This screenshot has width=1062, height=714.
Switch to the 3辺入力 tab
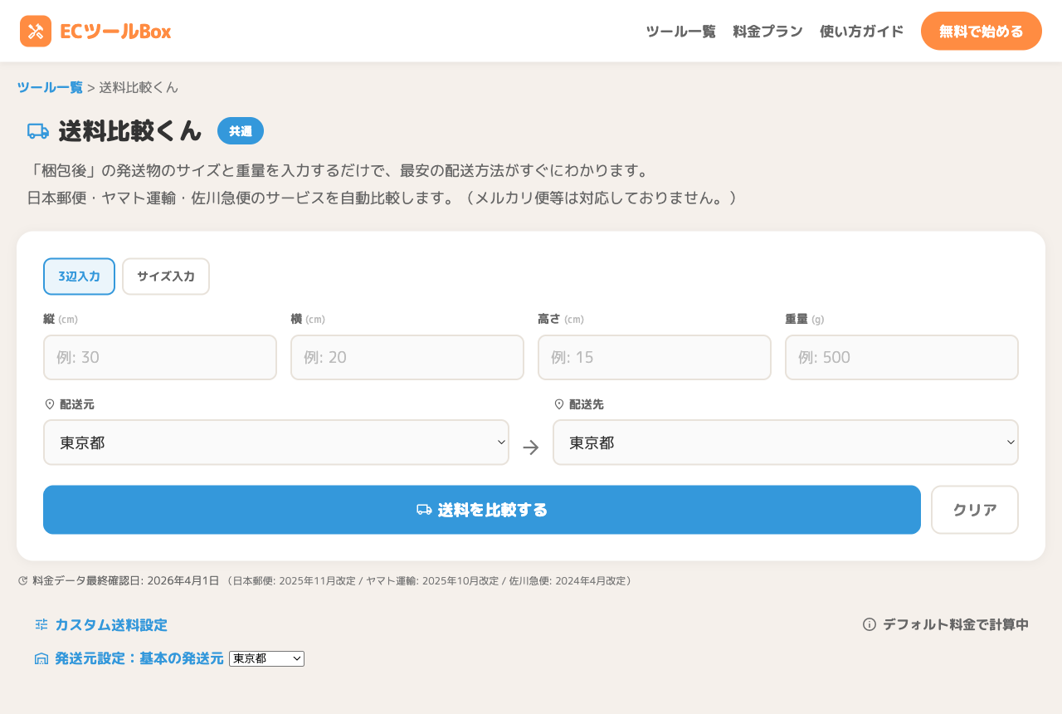[79, 276]
